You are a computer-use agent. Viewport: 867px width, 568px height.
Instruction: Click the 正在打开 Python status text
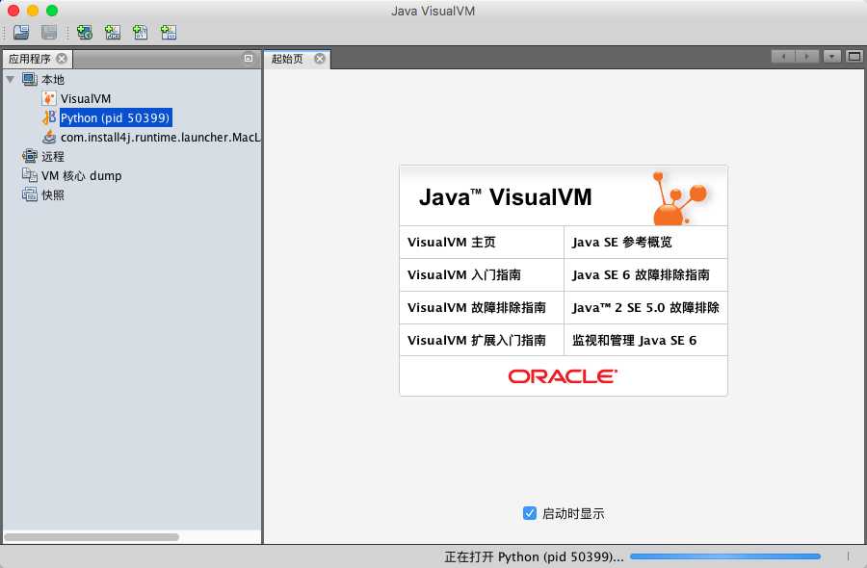(534, 556)
